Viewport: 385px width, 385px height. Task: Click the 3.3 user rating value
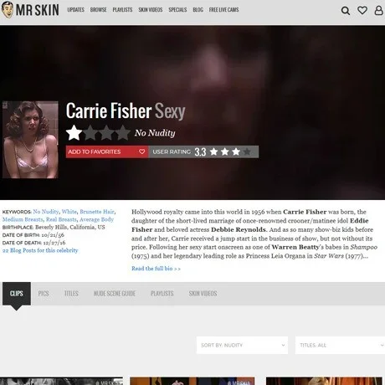point(200,151)
